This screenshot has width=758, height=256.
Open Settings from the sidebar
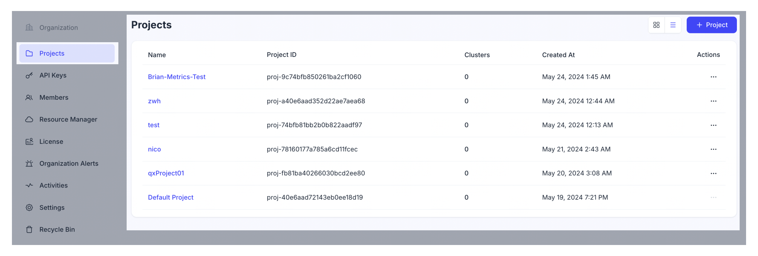click(52, 208)
